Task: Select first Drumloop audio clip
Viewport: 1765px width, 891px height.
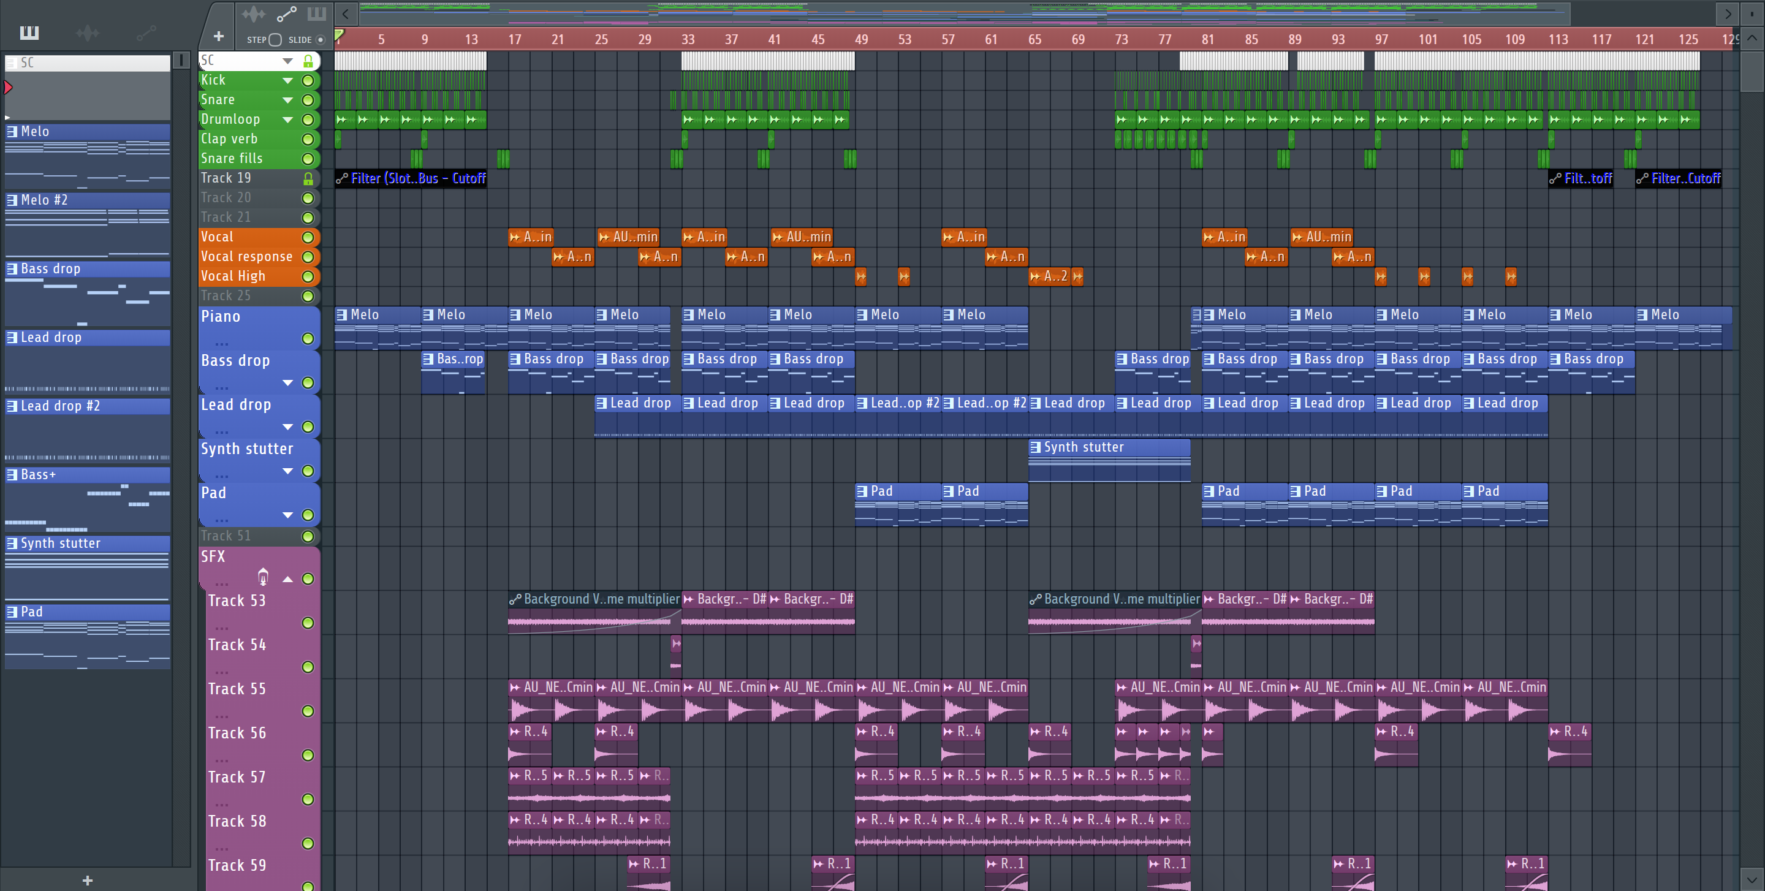Action: click(x=345, y=120)
